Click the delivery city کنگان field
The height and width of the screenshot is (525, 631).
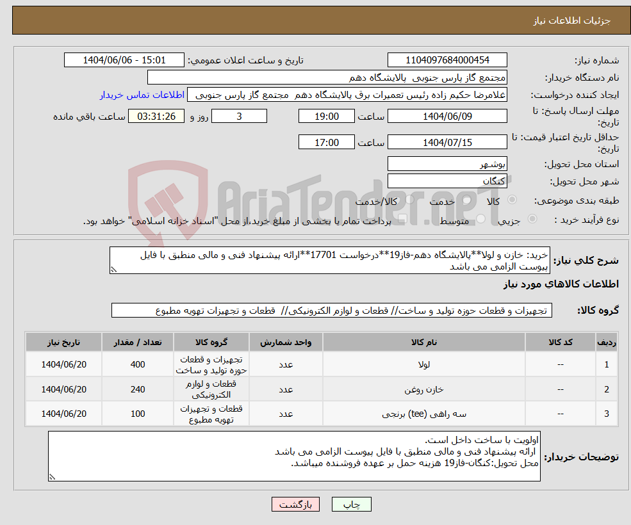[447, 181]
